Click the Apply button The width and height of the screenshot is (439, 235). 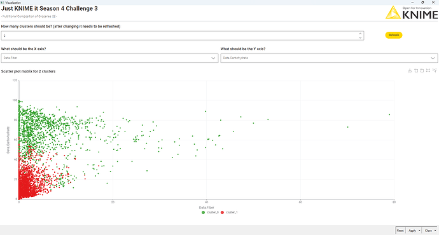[412, 231]
